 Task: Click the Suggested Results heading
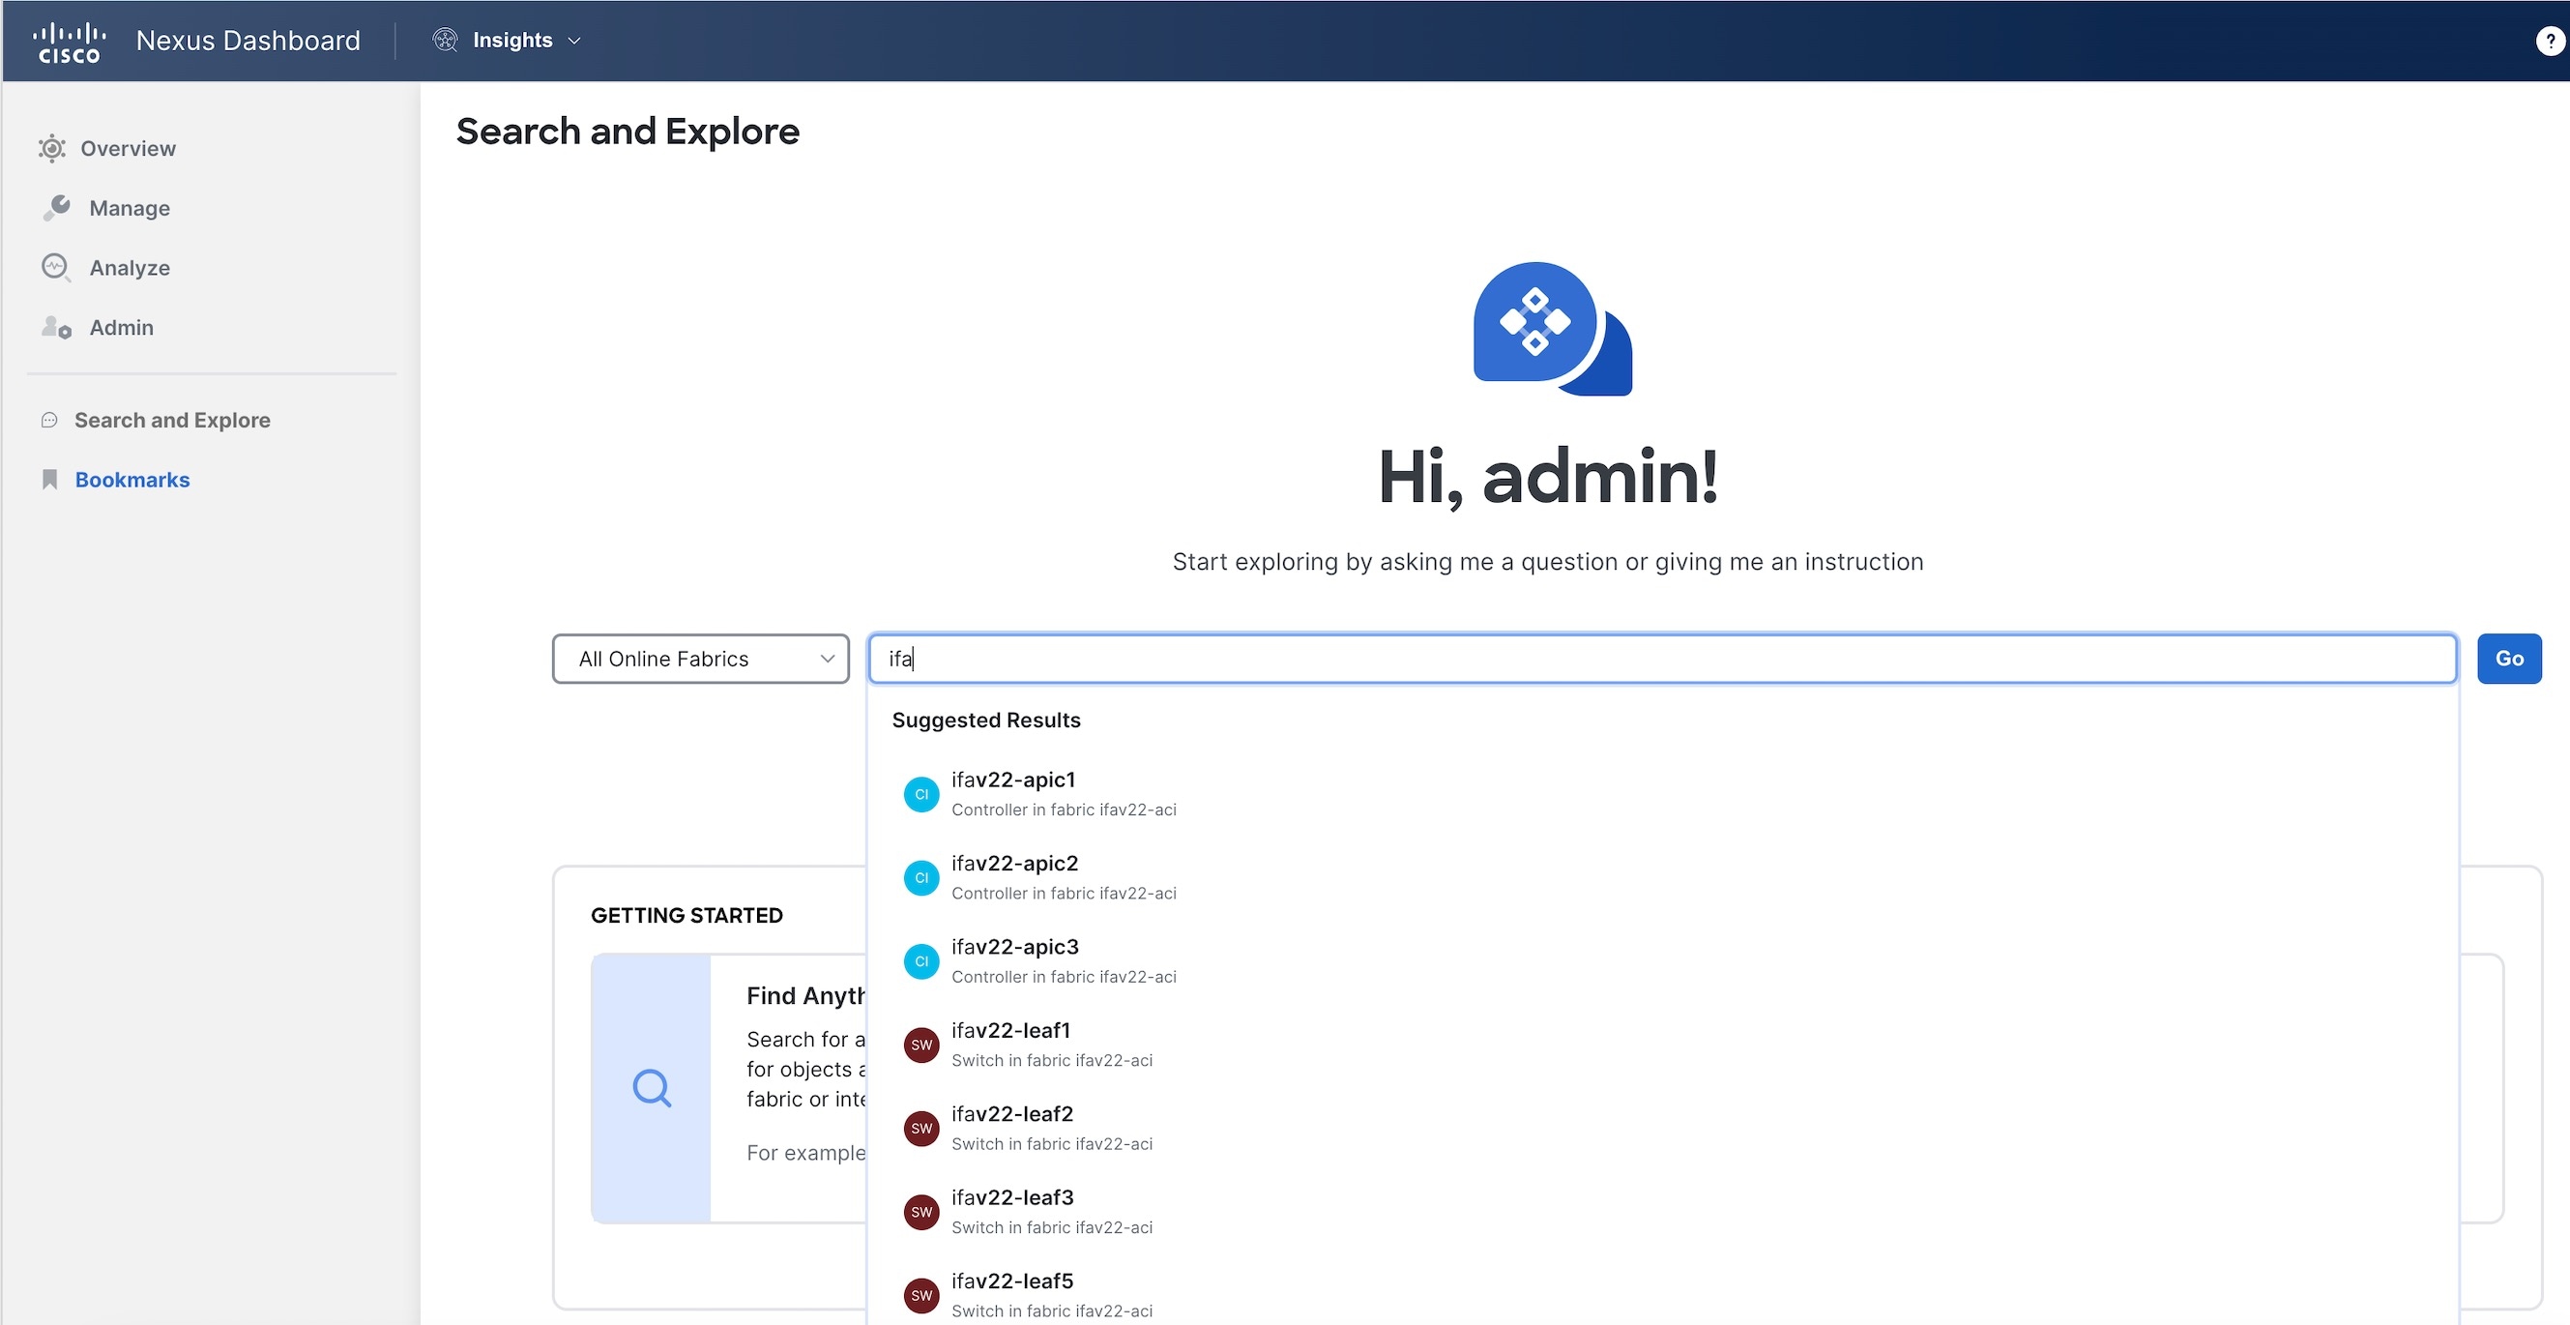pos(985,721)
